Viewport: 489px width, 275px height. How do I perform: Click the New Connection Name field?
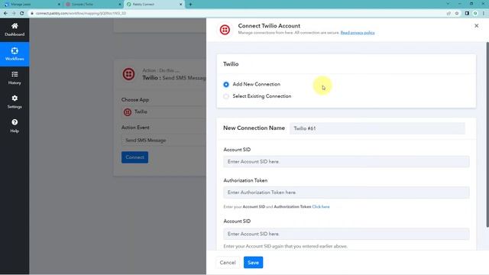[x=377, y=128]
